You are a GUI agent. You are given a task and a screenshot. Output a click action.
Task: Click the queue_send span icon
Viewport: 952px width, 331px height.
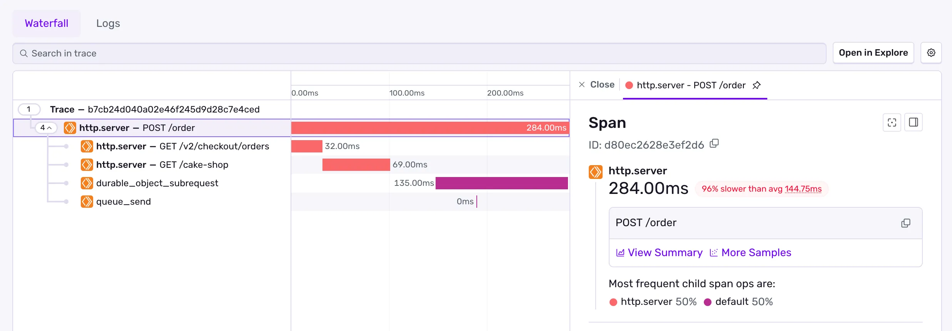click(87, 202)
